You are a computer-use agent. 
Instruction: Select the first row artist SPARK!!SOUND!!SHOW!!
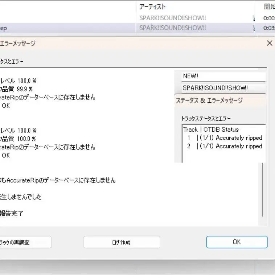pos(173,18)
